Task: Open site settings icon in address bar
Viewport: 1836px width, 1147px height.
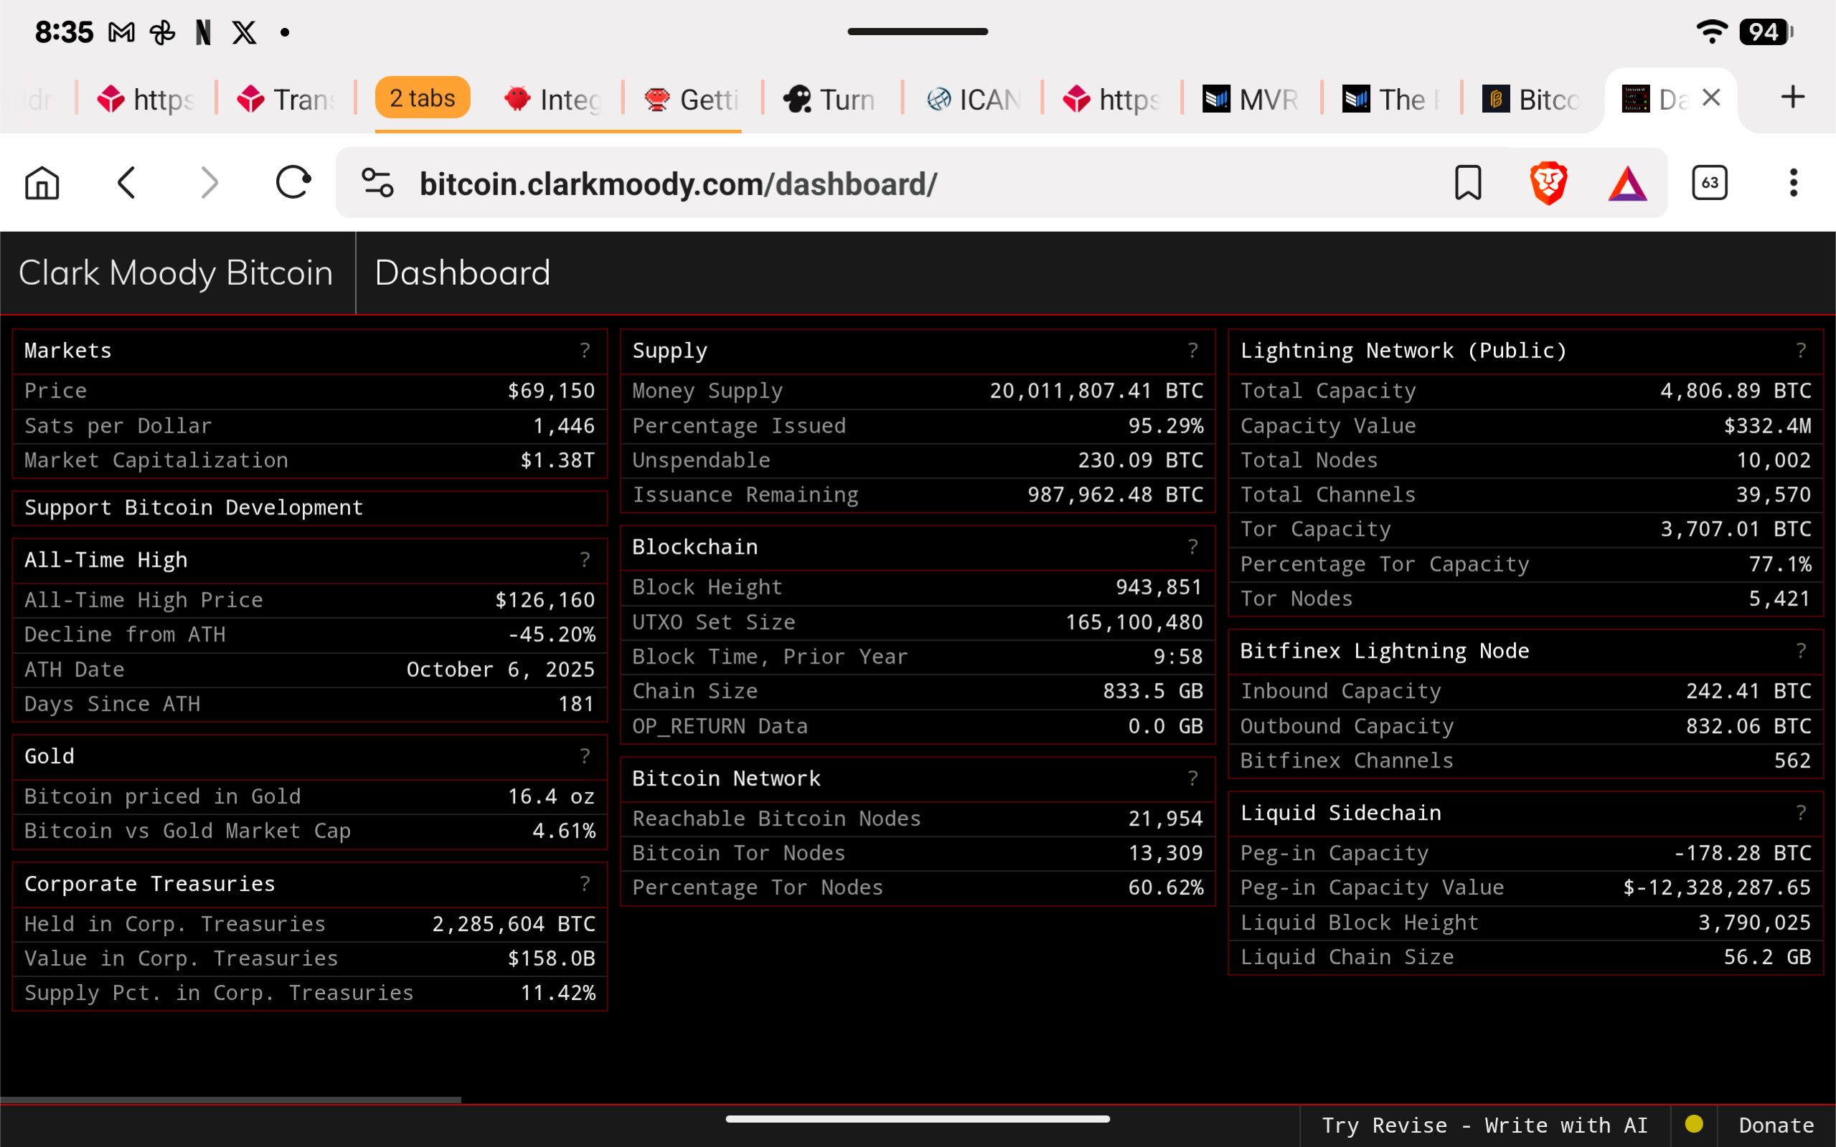Action: 377,183
